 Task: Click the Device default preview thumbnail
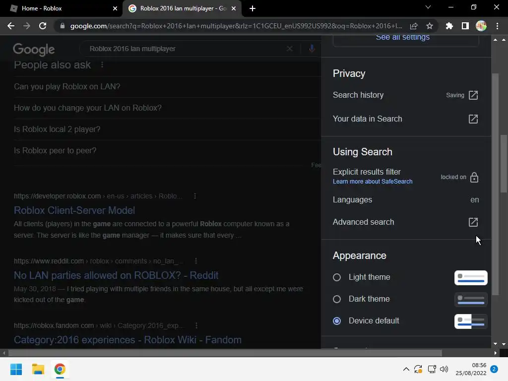[x=471, y=321]
